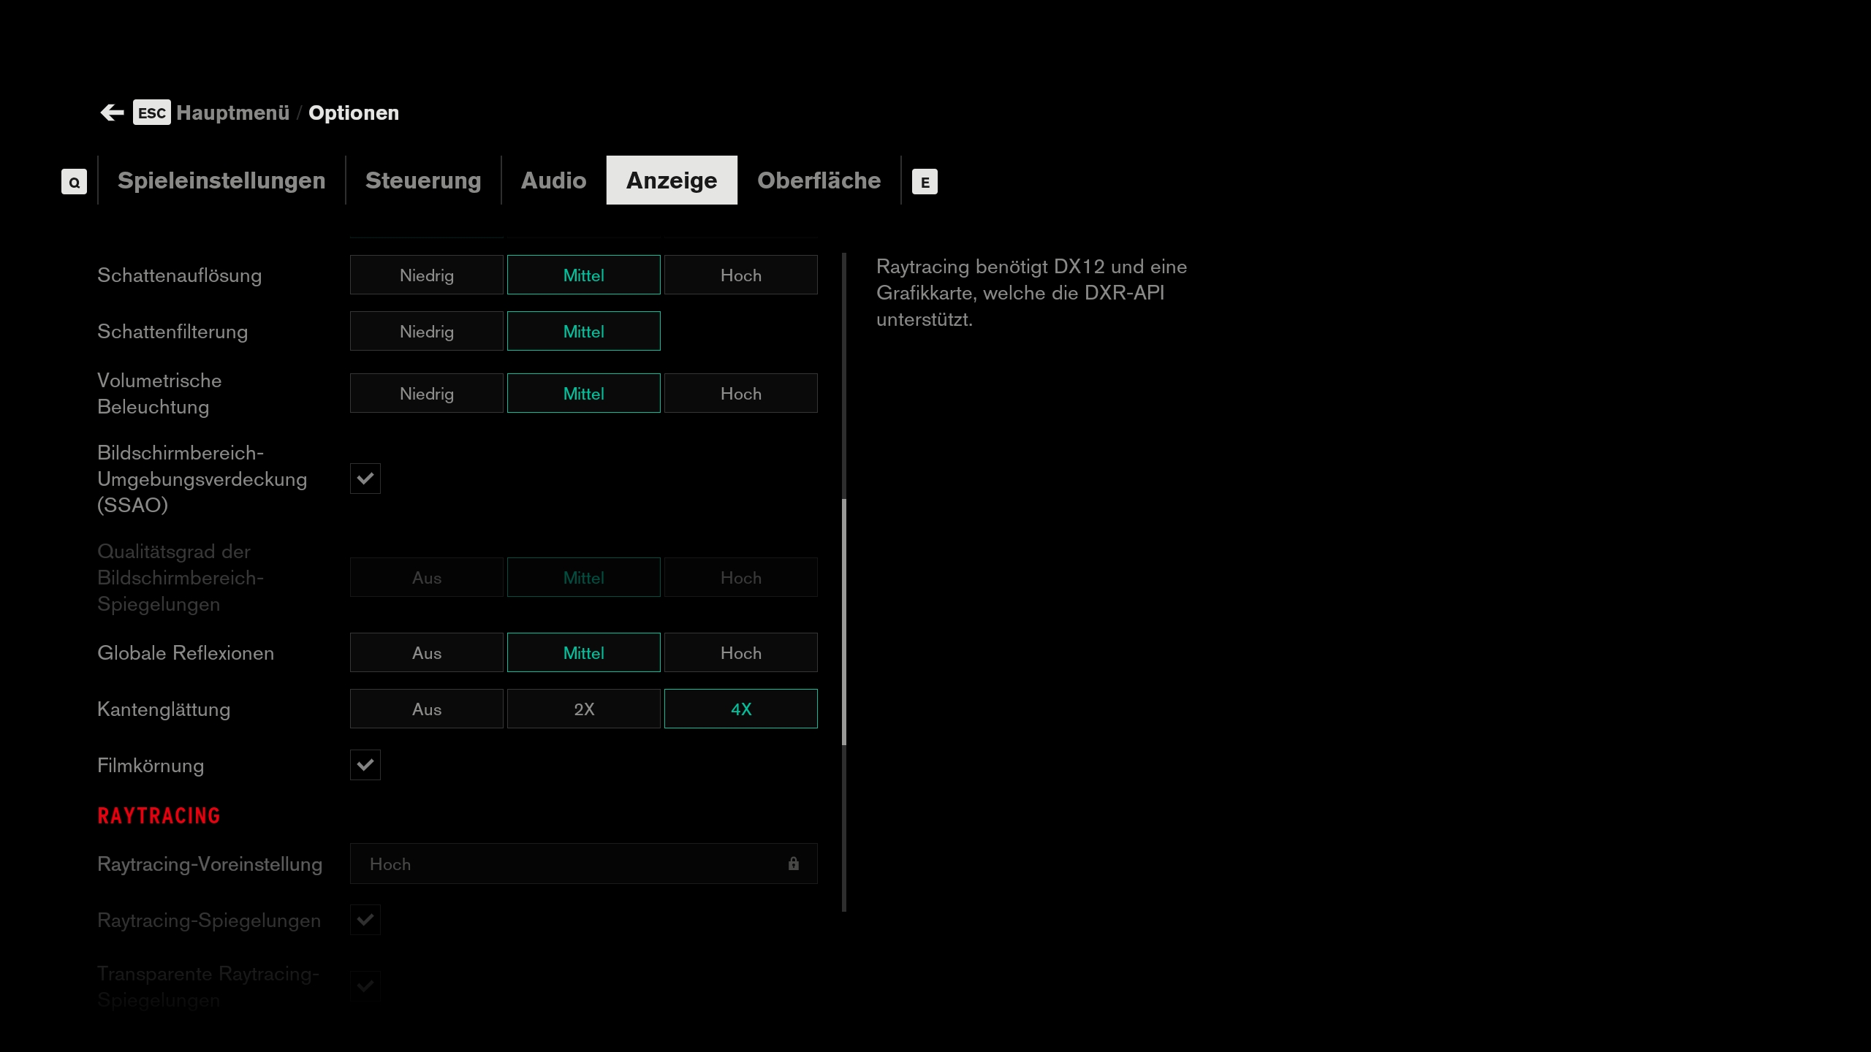This screenshot has width=1871, height=1052.
Task: Click the Q previous-tab key icon
Action: 74,182
